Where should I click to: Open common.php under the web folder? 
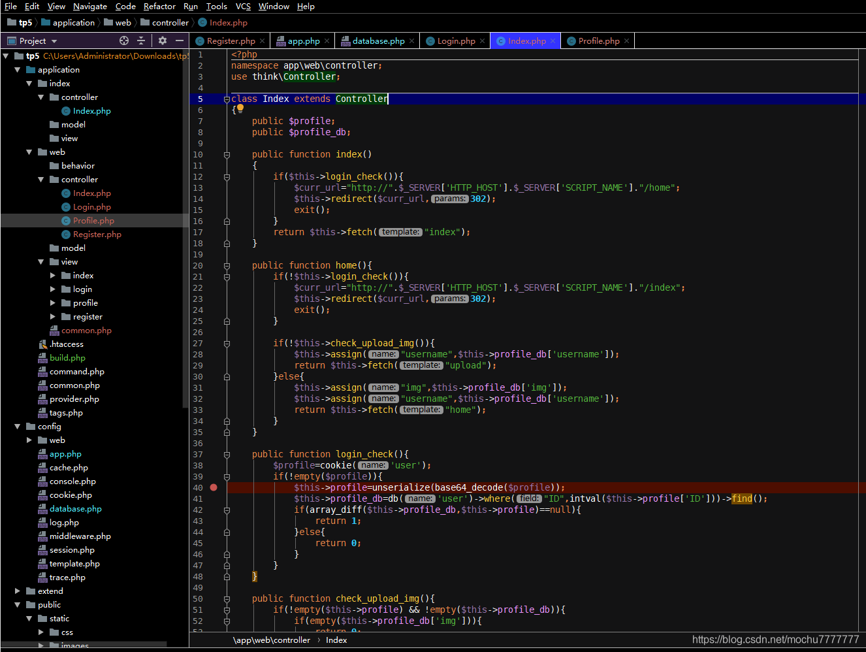pyautogui.click(x=87, y=331)
